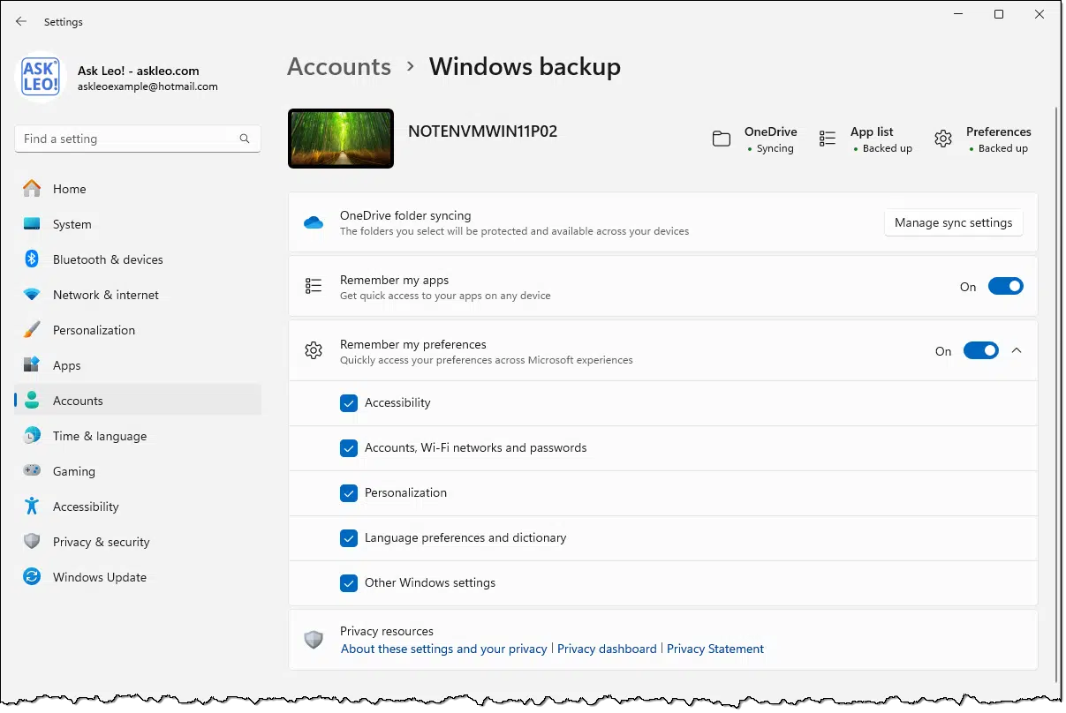
Task: Click Manage sync settings button
Action: (x=953, y=222)
